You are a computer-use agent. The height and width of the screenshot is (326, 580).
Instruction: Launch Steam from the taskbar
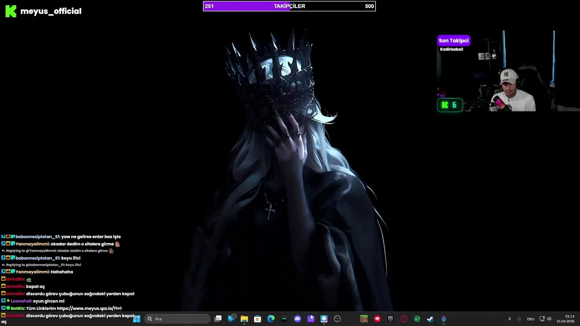click(x=430, y=319)
